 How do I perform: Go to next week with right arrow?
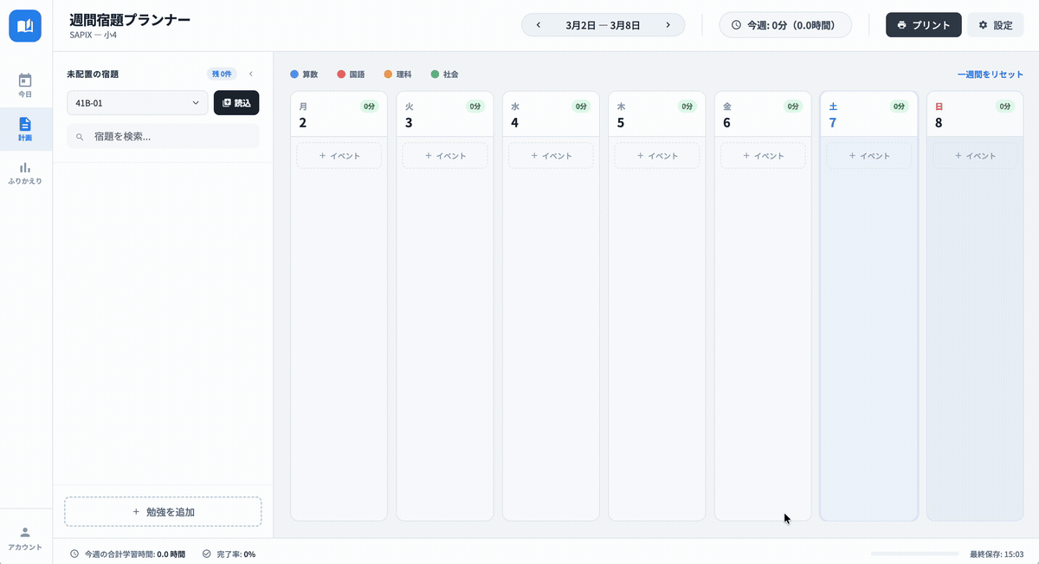coord(668,25)
